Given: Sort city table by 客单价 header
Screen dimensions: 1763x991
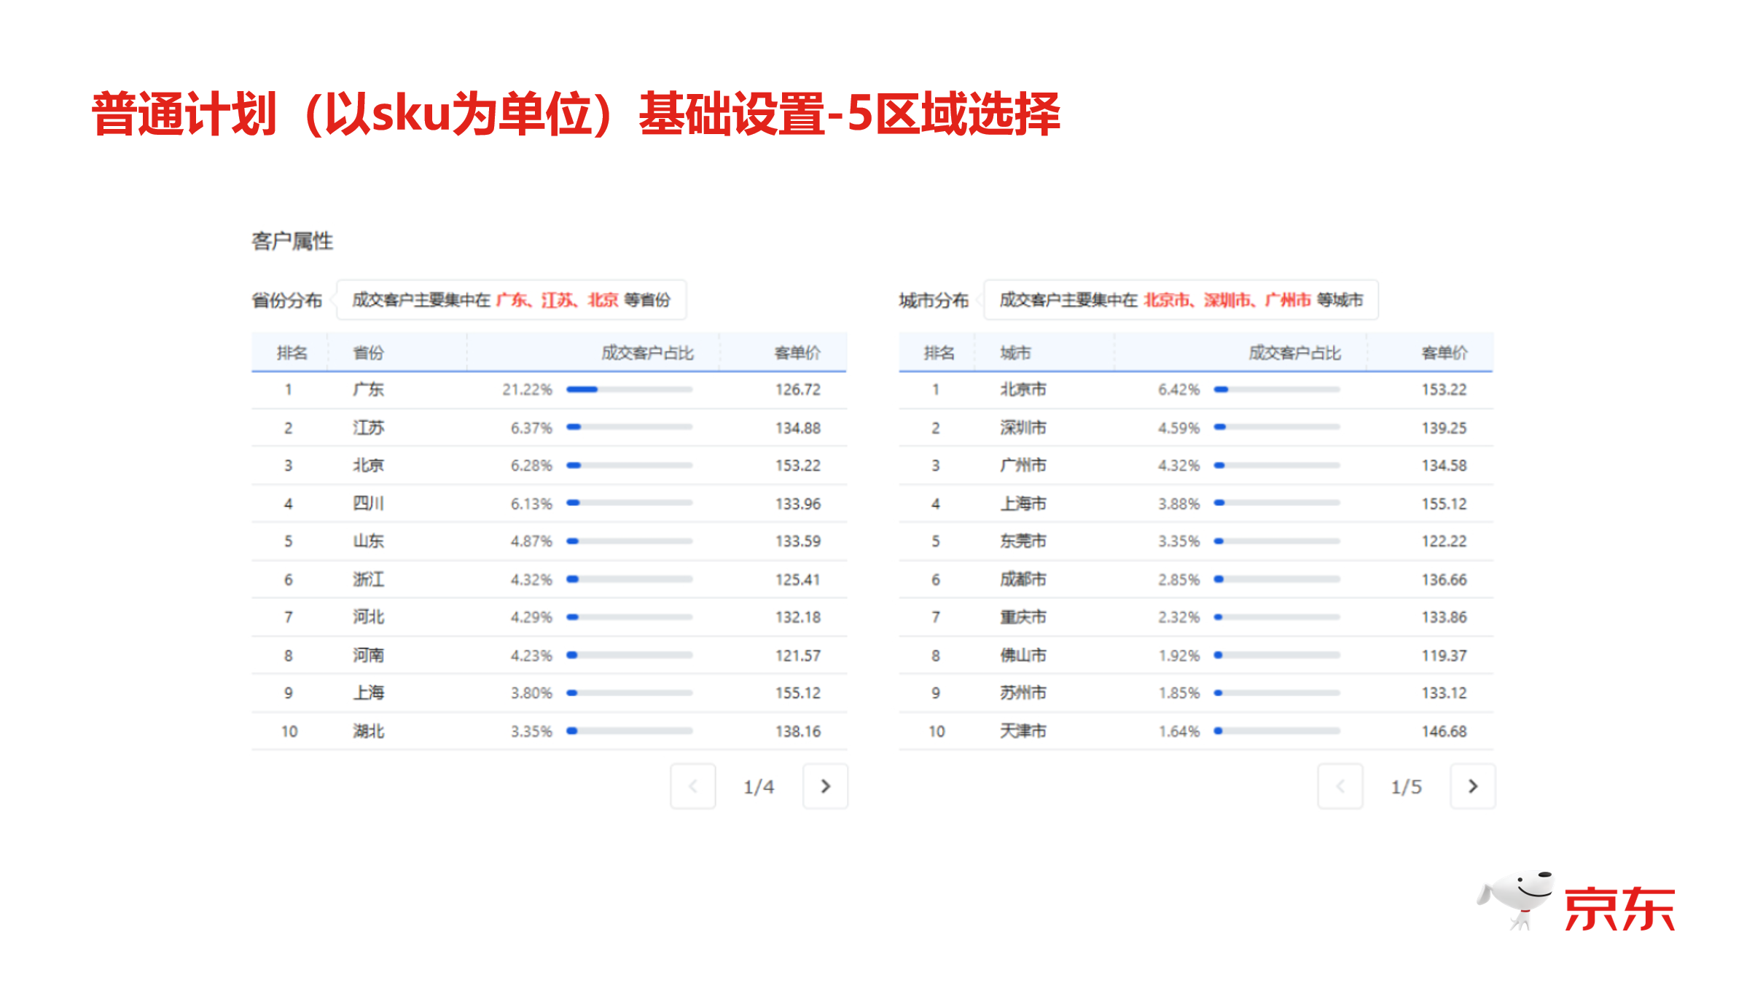Looking at the screenshot, I should (1445, 353).
